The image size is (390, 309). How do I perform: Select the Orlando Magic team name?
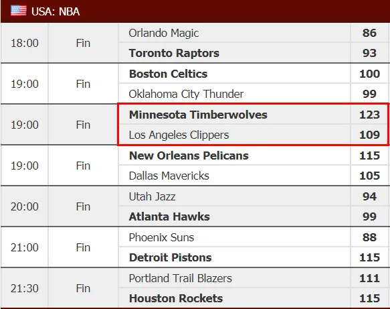tap(163, 33)
